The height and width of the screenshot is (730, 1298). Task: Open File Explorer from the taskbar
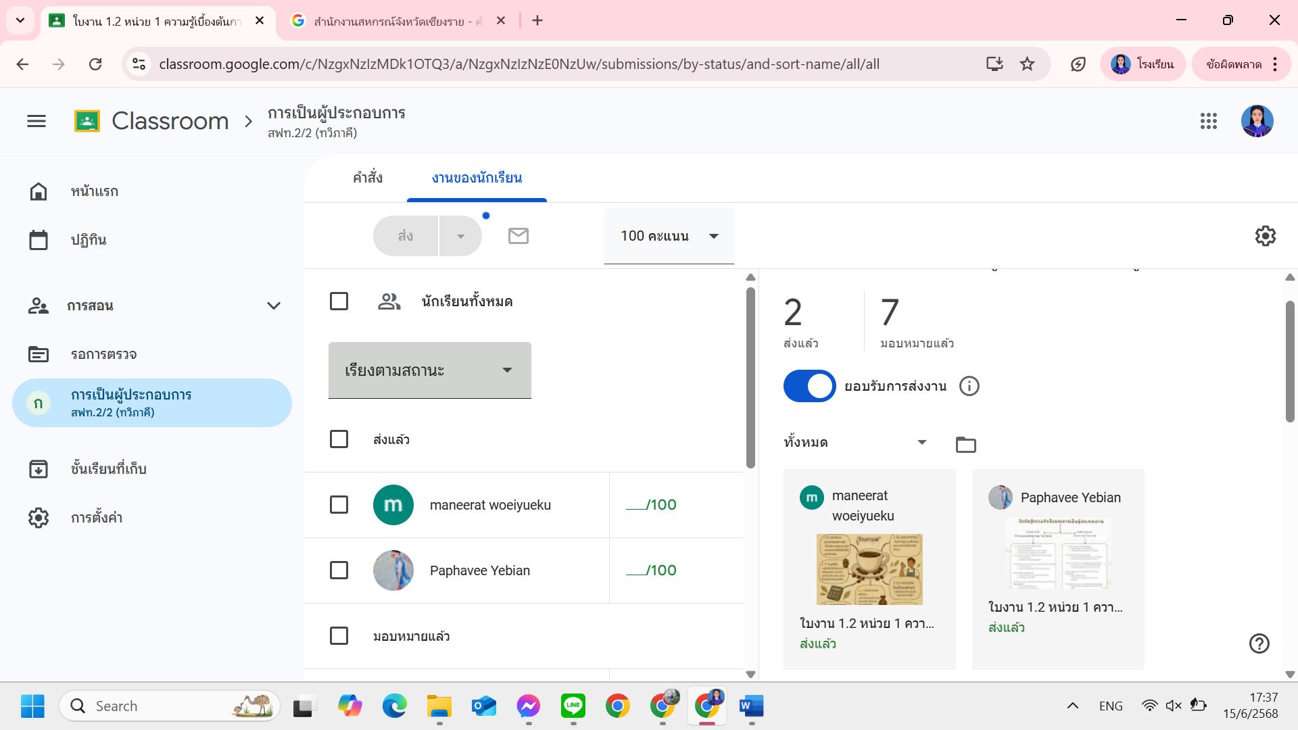pos(439,706)
